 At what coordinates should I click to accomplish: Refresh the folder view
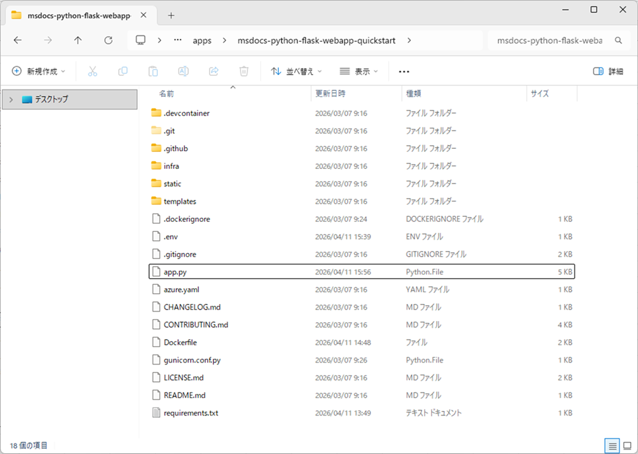[x=107, y=40]
